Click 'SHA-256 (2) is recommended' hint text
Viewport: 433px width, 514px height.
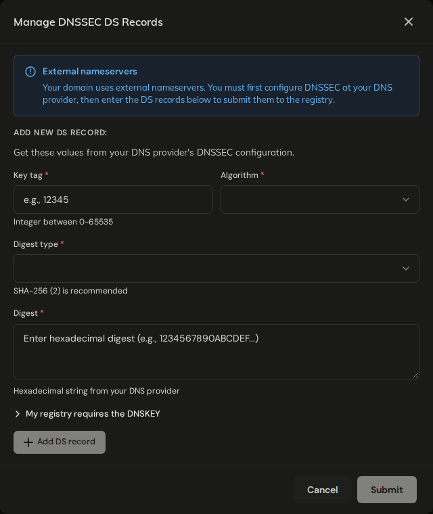point(70,291)
